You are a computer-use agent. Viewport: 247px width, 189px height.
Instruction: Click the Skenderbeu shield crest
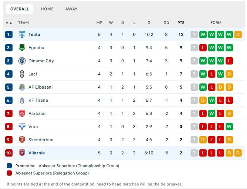pyautogui.click(x=22, y=140)
